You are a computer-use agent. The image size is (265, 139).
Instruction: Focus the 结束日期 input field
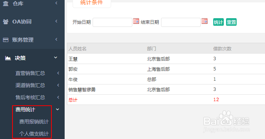tap(181, 22)
